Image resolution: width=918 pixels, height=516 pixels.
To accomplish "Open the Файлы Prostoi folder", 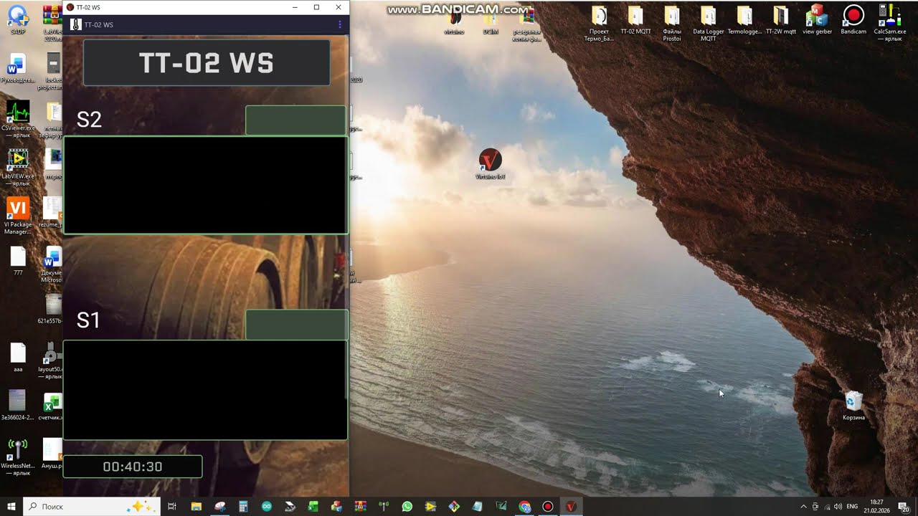I will [x=672, y=24].
